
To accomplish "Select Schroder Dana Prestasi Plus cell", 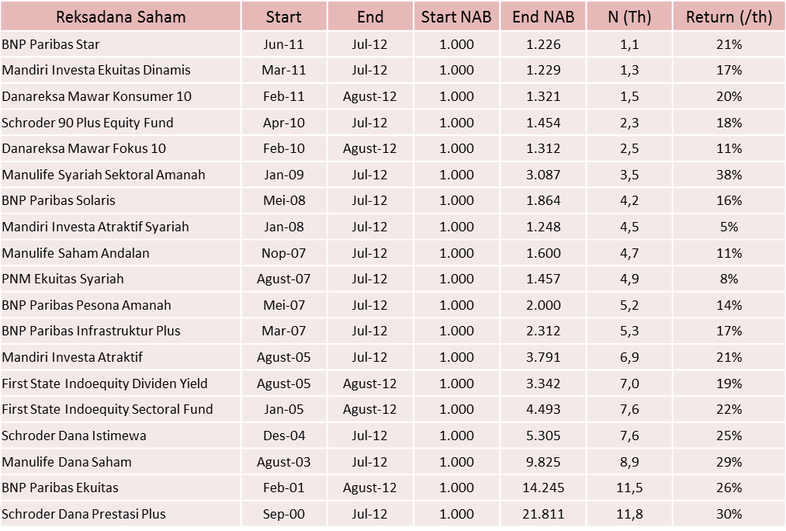I will pyautogui.click(x=84, y=514).
